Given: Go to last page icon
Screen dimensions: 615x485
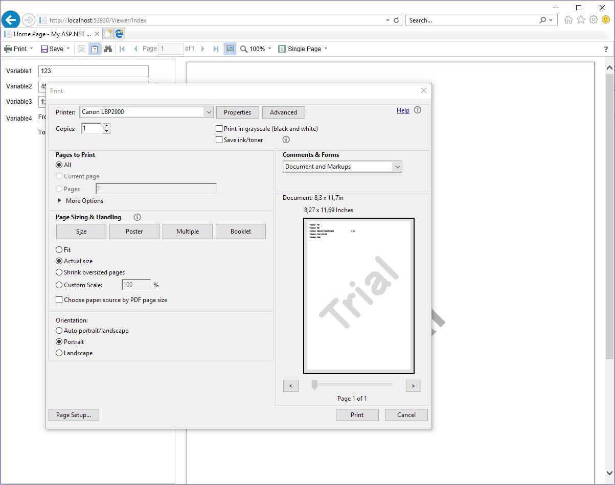Looking at the screenshot, I should click(x=216, y=49).
